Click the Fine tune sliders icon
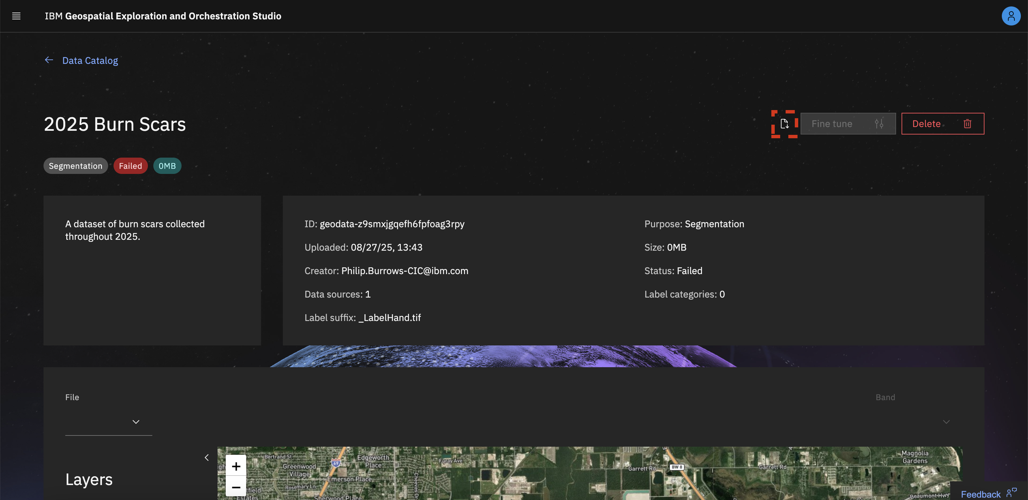 point(879,124)
